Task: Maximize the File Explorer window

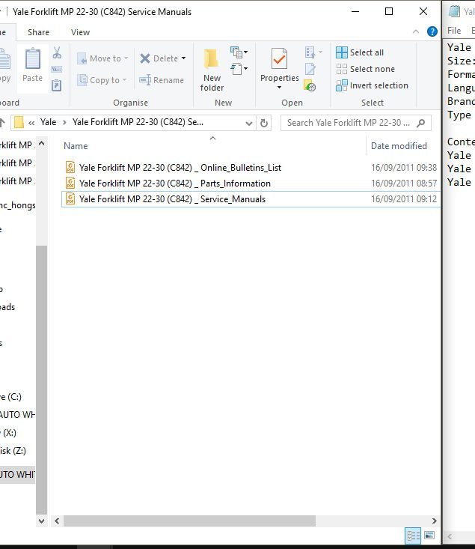Action: pos(389,11)
